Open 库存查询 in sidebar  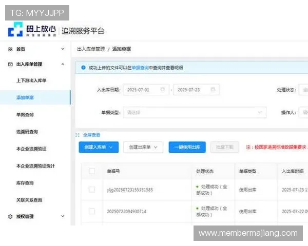click(25, 183)
